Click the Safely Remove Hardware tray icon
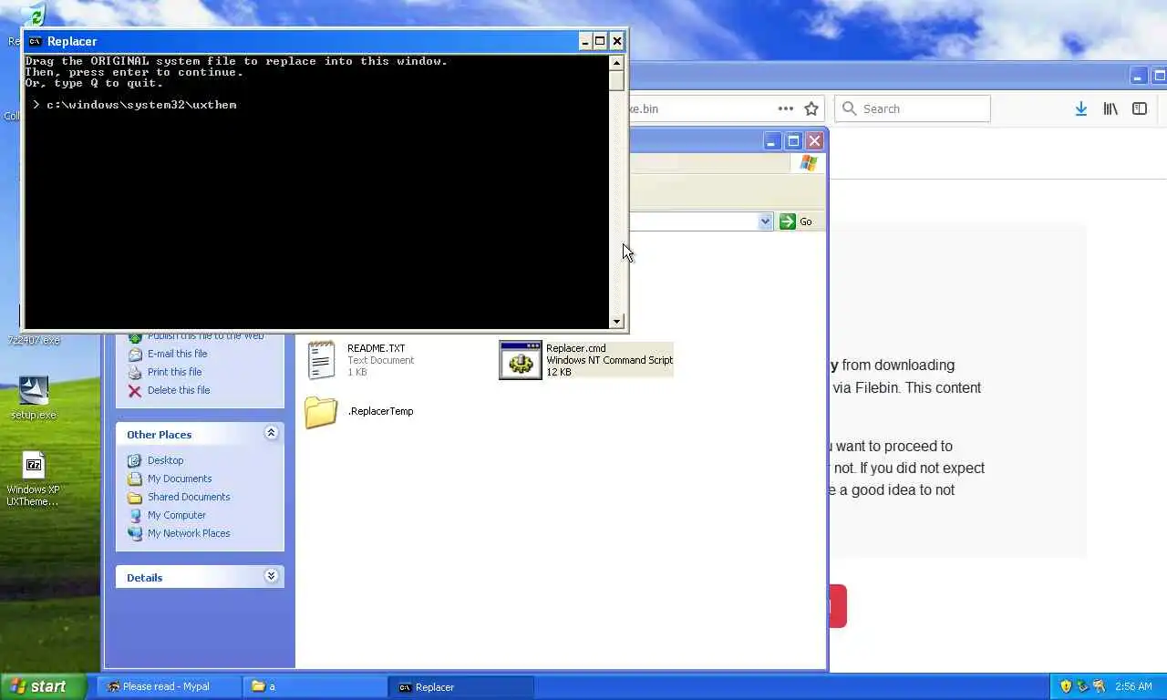This screenshot has height=700, width=1167. 1082,686
